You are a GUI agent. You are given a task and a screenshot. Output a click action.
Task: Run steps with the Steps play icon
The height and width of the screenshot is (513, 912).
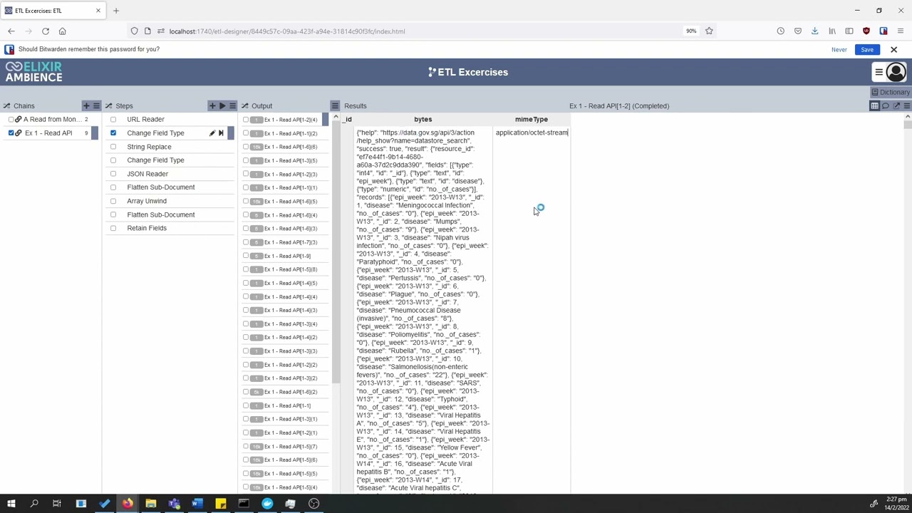[x=222, y=105]
